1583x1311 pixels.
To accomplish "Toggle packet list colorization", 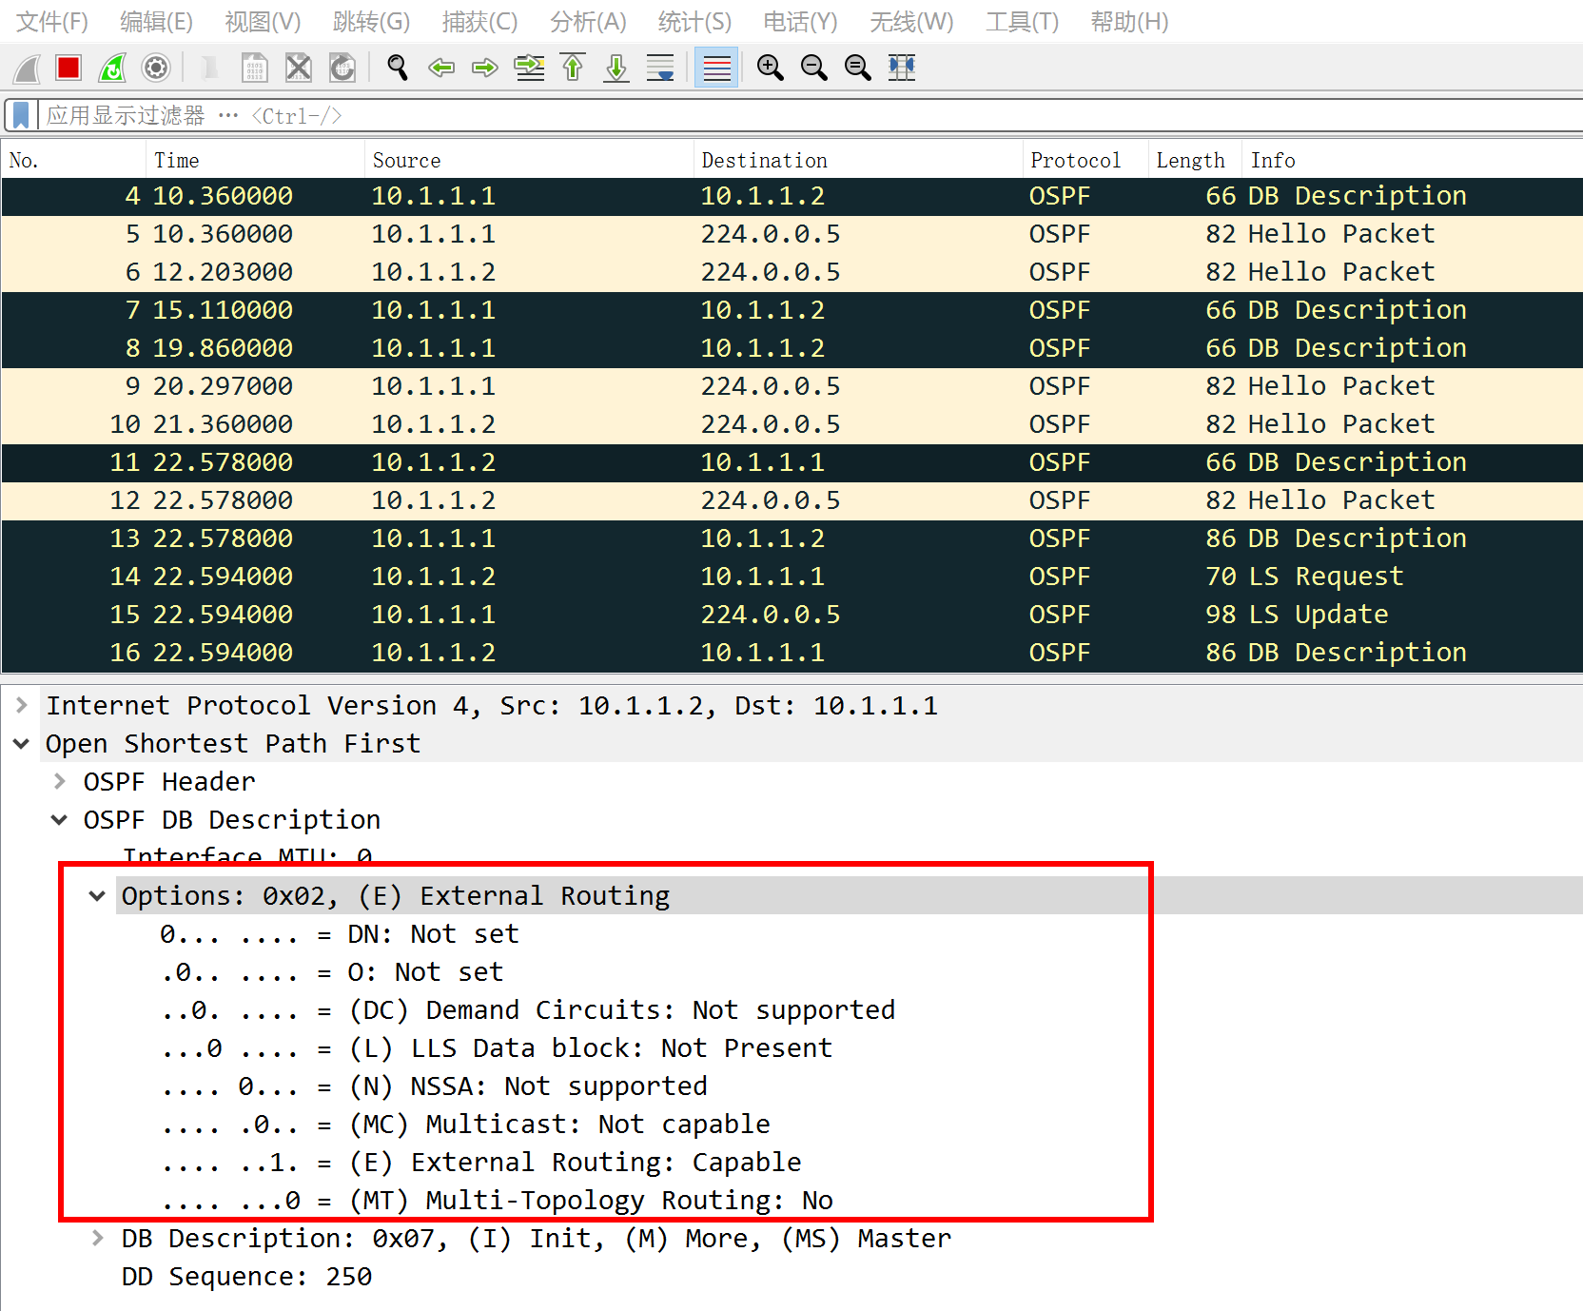I will (x=716, y=68).
